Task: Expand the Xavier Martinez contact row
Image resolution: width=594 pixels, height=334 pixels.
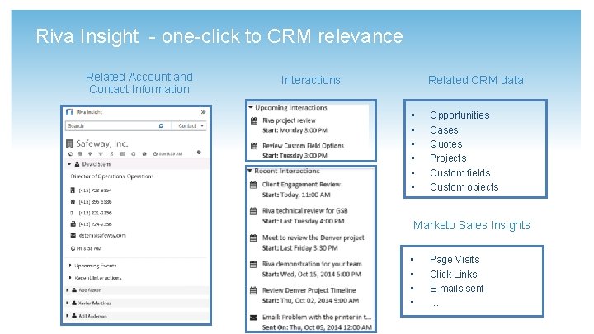Action: [68, 303]
